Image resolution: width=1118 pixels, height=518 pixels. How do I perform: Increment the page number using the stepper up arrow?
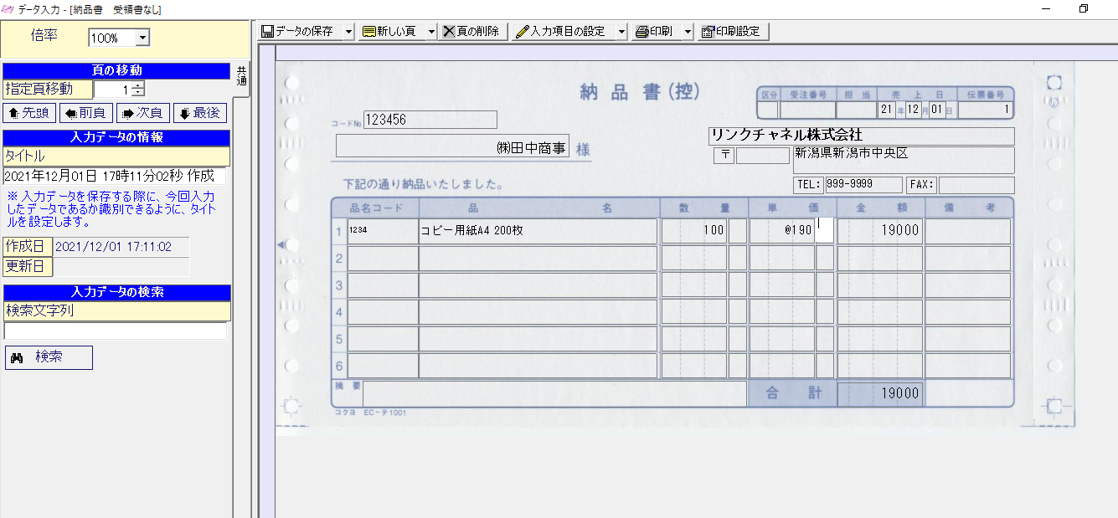point(136,85)
